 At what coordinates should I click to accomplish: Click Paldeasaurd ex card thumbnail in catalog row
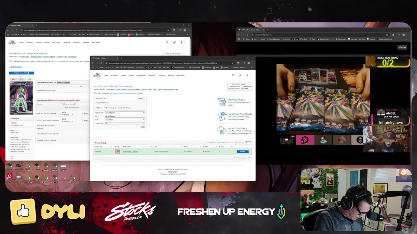pos(117,151)
